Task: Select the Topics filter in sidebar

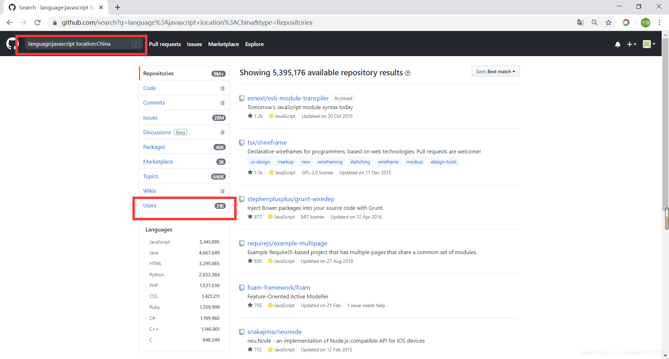Action: [184, 176]
